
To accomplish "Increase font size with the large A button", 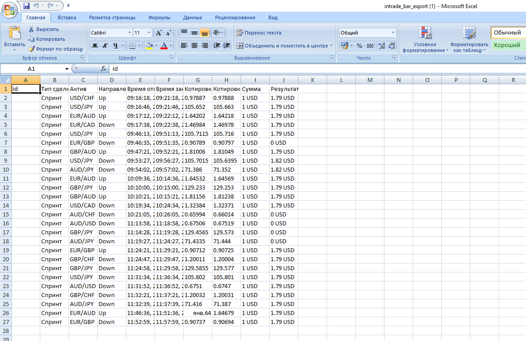I will click(159, 33).
